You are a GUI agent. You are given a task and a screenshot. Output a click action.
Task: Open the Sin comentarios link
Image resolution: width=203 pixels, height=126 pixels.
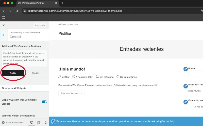coord(128,77)
